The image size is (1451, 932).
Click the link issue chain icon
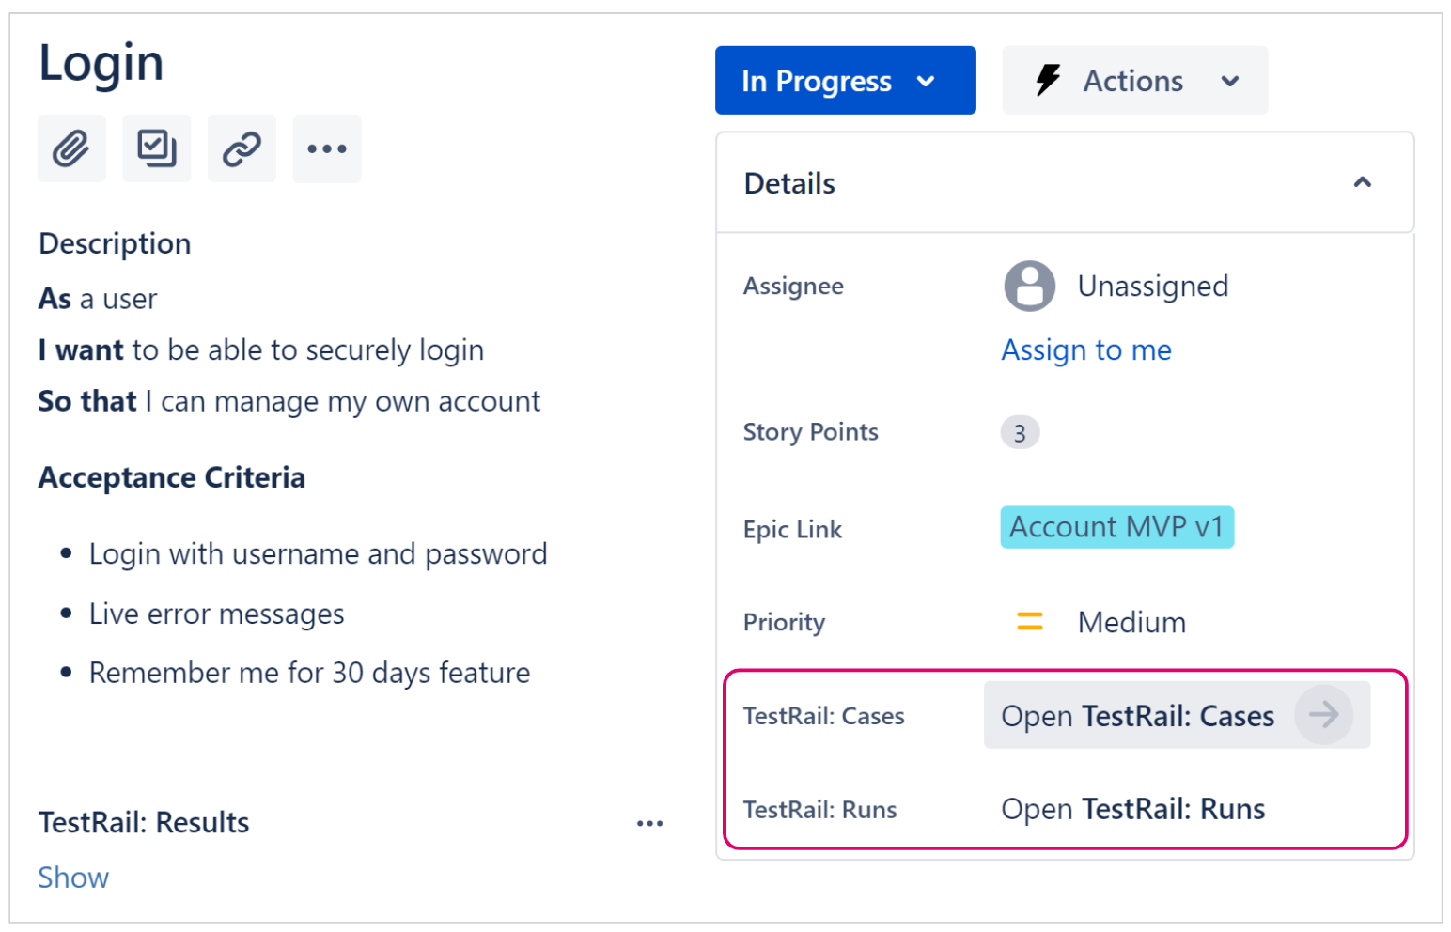(242, 148)
